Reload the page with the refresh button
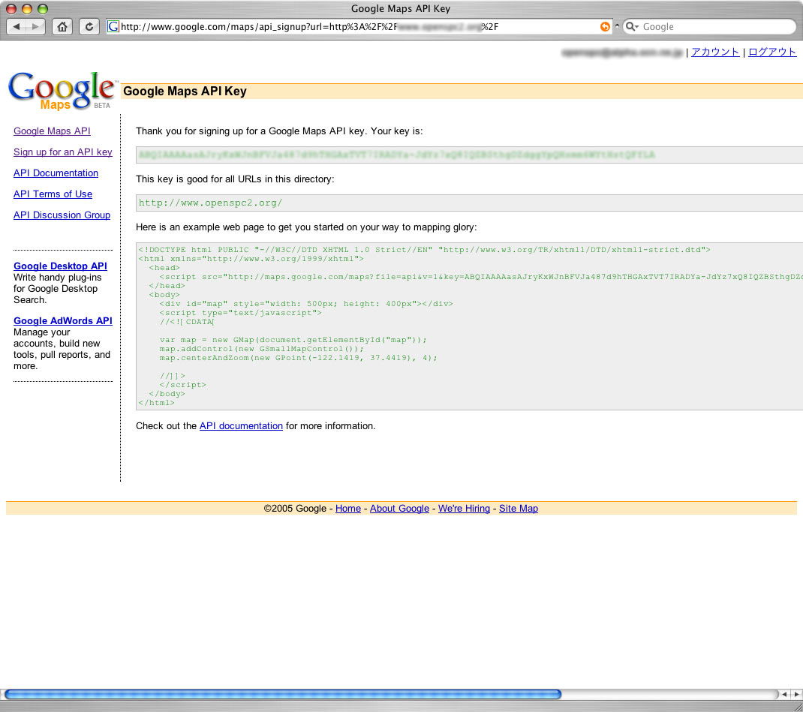Screen dimensions: 803x712 (89, 27)
